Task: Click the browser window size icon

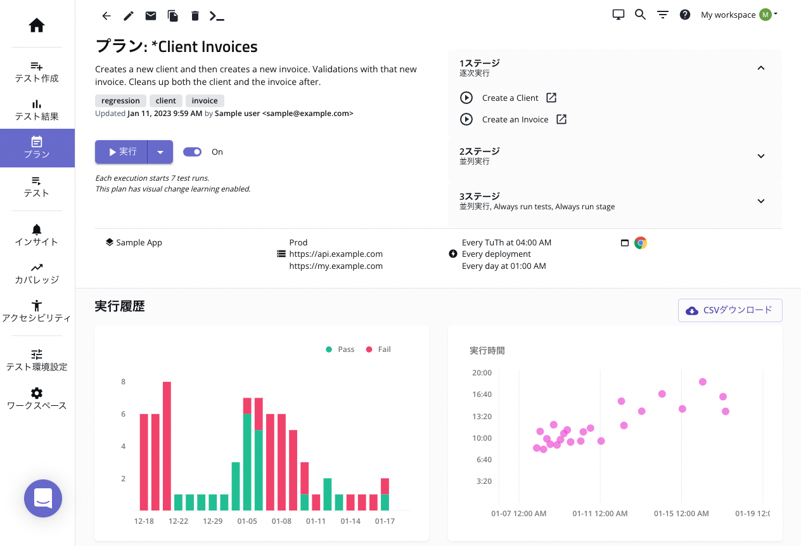Action: click(625, 243)
